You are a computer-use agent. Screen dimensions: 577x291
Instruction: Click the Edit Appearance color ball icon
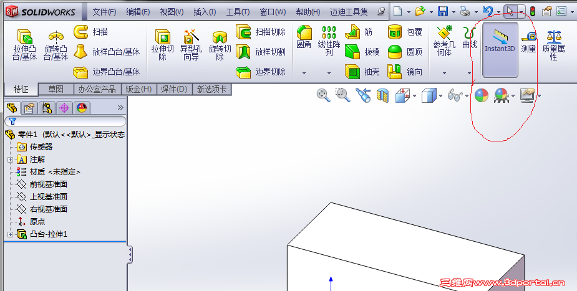click(482, 95)
